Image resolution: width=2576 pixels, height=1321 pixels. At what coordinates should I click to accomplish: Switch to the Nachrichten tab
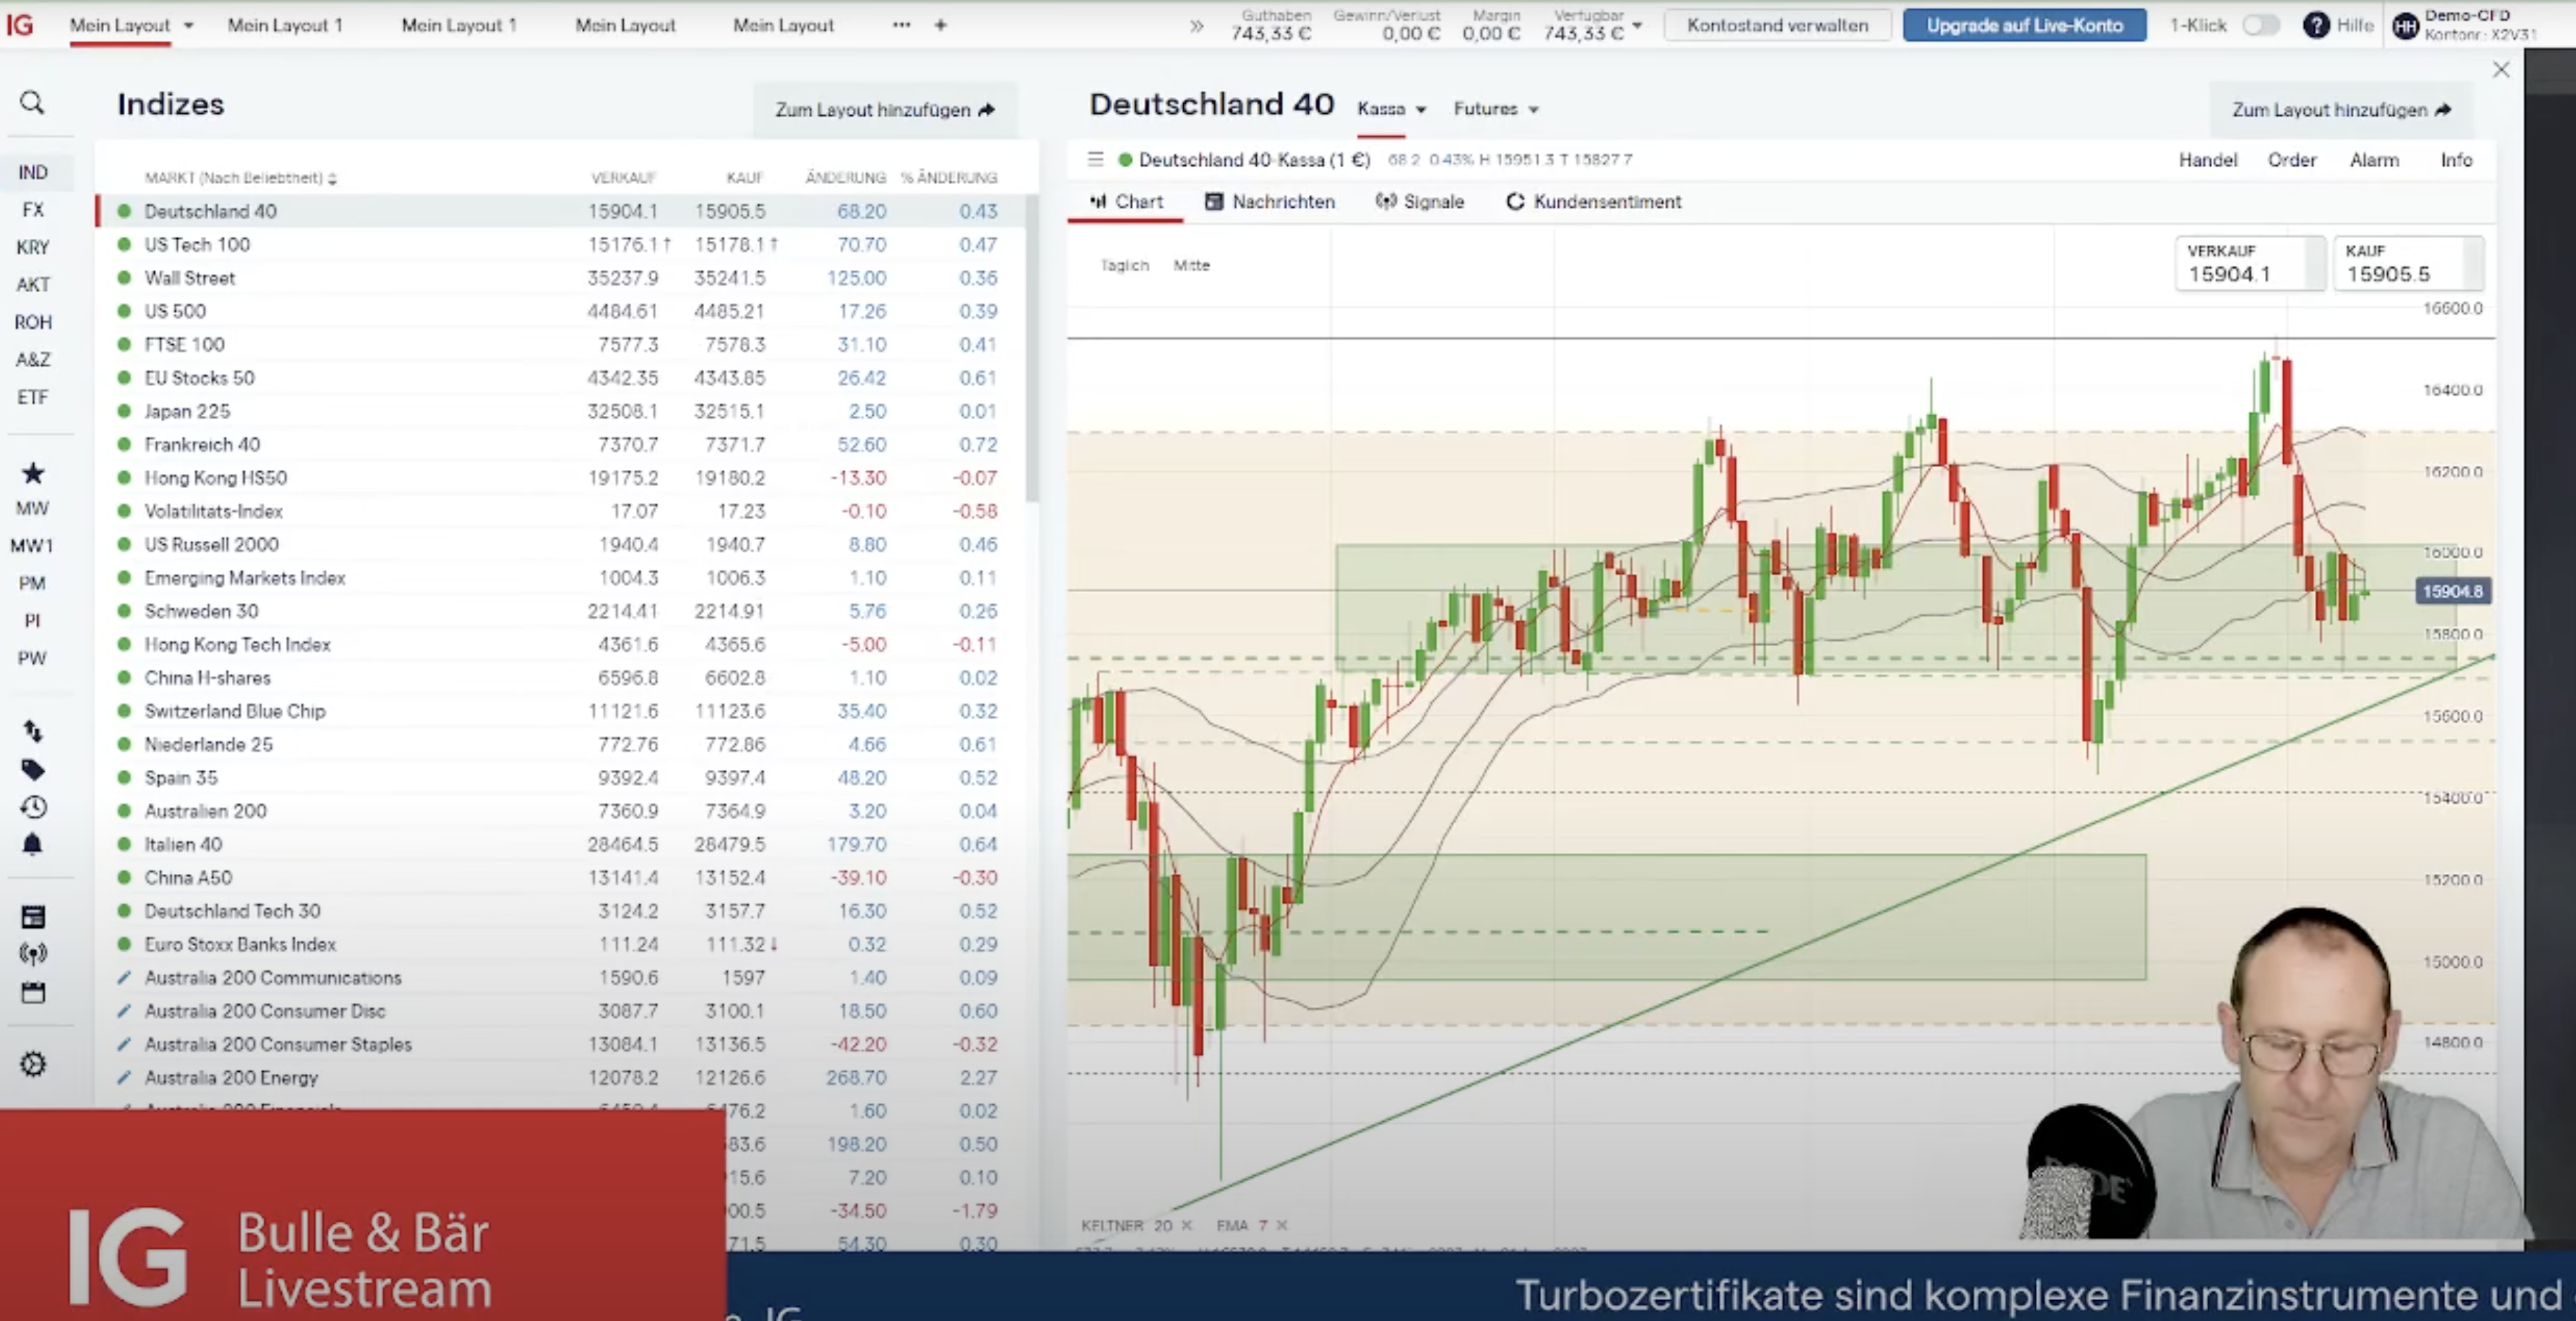1269,202
